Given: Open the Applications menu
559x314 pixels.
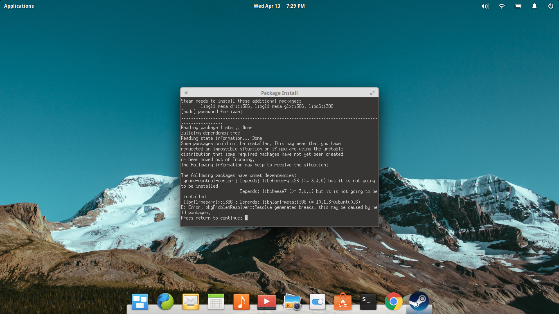Looking at the screenshot, I should point(19,6).
